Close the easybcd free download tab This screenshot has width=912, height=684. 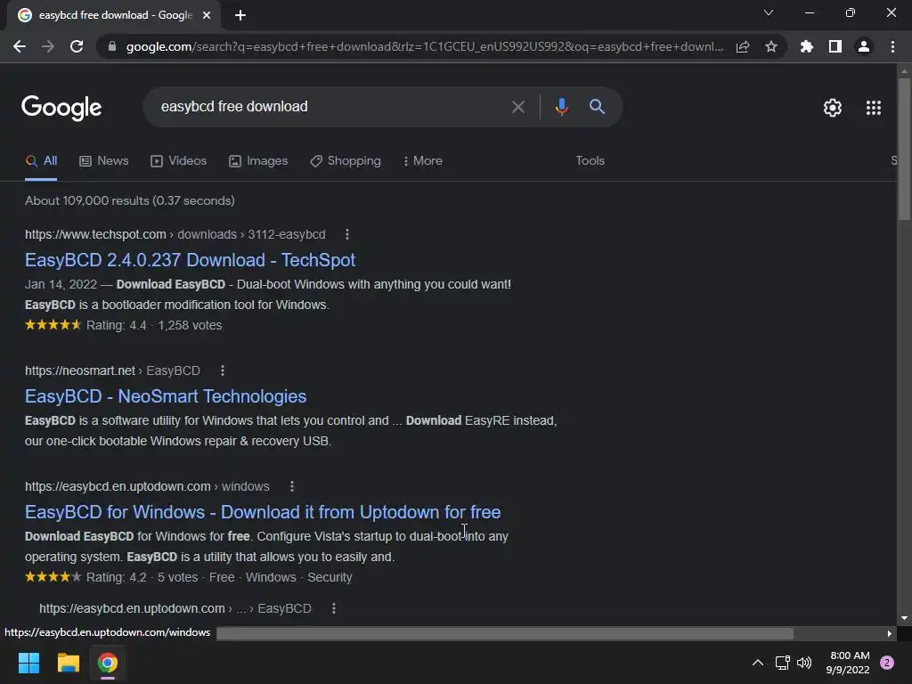coord(207,15)
